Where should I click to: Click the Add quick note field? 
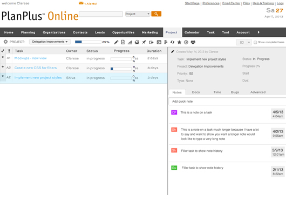click(227, 102)
